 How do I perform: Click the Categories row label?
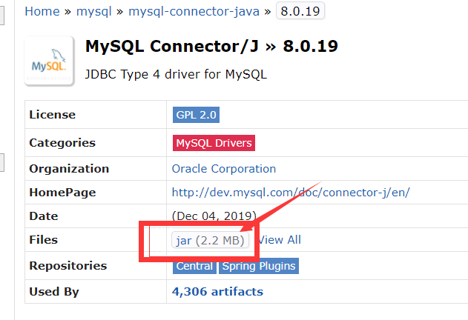pos(62,143)
